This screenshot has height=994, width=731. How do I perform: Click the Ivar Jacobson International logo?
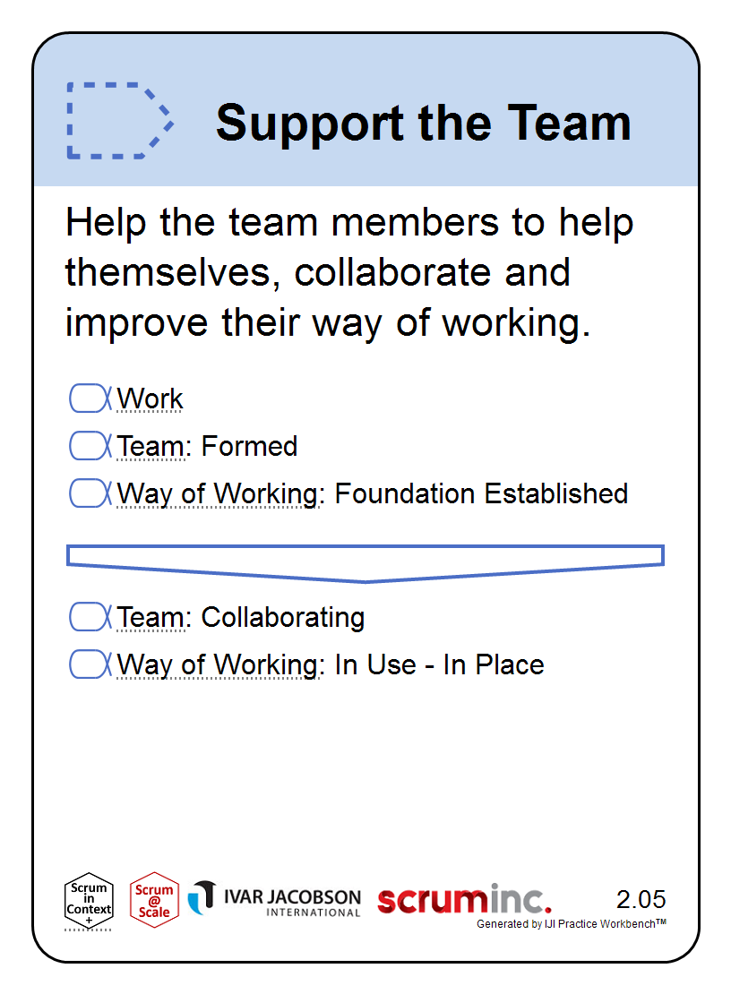point(274,899)
